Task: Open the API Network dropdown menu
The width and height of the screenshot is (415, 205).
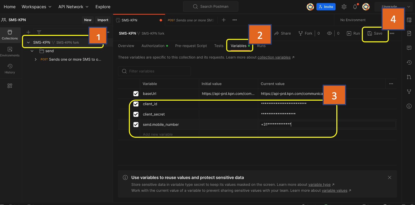Action: (x=73, y=7)
